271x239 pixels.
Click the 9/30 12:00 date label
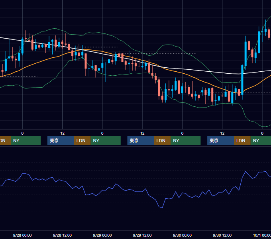222,235
